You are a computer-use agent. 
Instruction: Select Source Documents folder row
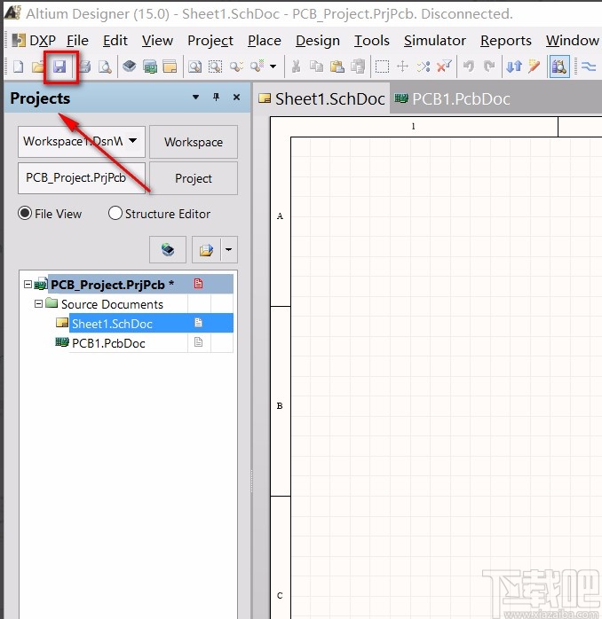click(x=112, y=304)
